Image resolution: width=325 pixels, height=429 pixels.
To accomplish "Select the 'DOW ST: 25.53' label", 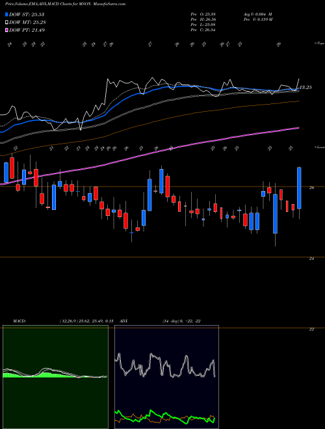I will pyautogui.click(x=27, y=14).
